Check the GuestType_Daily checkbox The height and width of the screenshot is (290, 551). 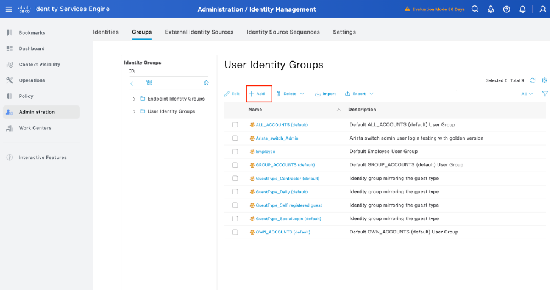coord(235,192)
